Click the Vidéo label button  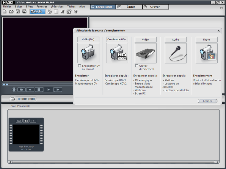tap(146, 40)
